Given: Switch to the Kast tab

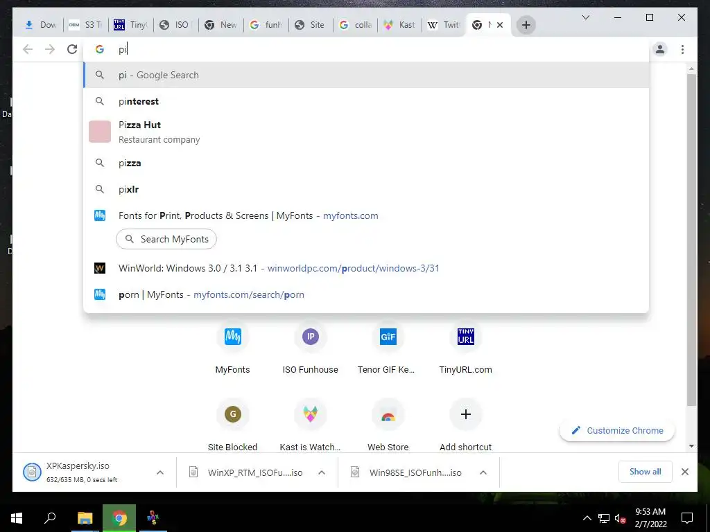Looking at the screenshot, I should (399, 25).
